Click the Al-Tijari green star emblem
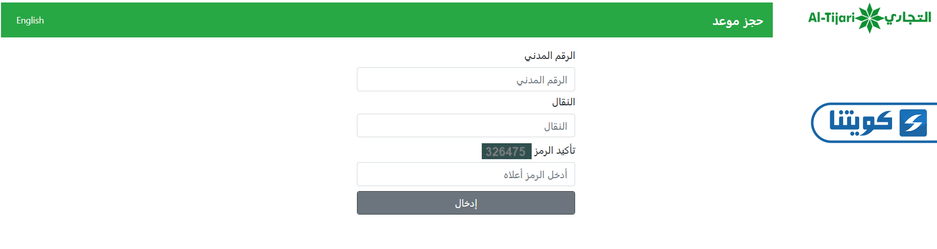This screenshot has height=249, width=937. pos(870,18)
